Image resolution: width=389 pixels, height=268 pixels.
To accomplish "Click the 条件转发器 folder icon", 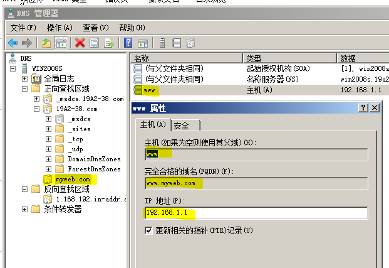I will pos(36,209).
